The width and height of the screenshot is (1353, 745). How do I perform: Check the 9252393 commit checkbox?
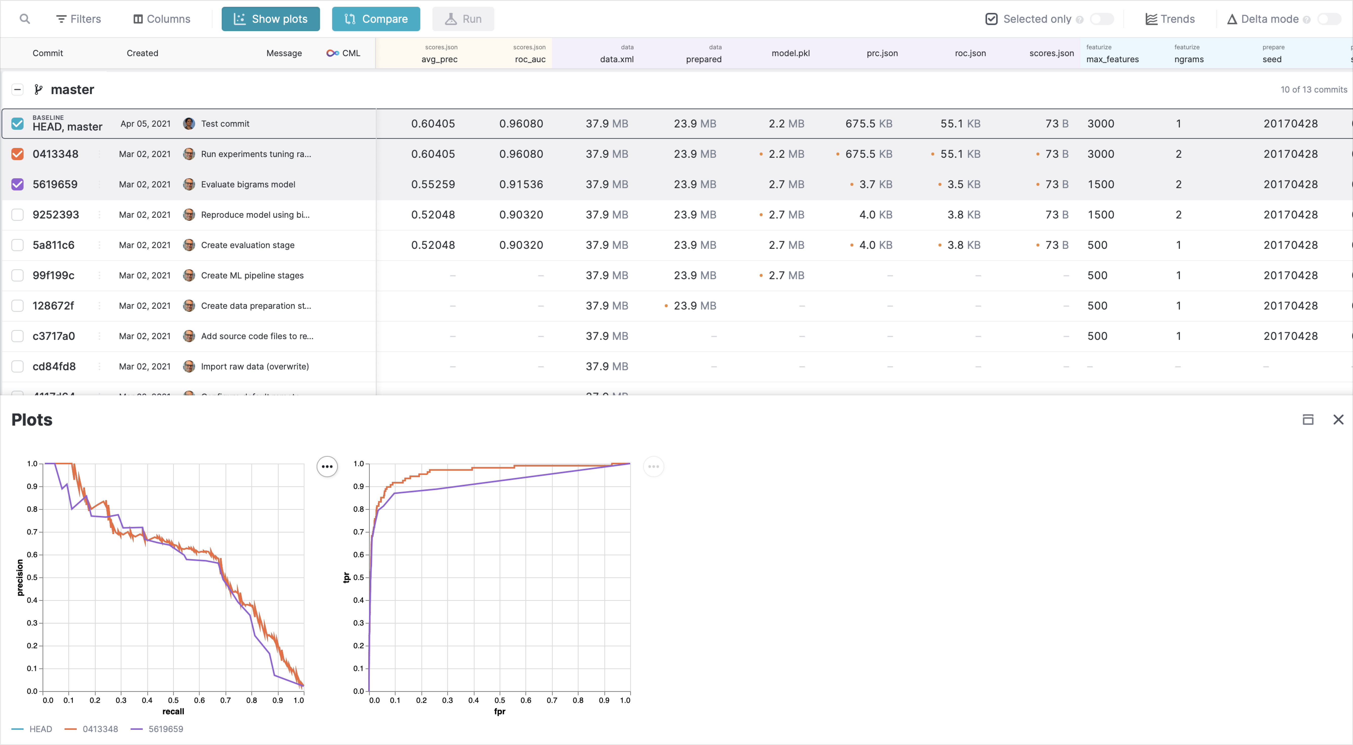point(17,215)
